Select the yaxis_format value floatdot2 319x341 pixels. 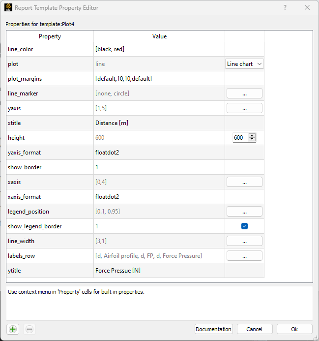(159, 153)
